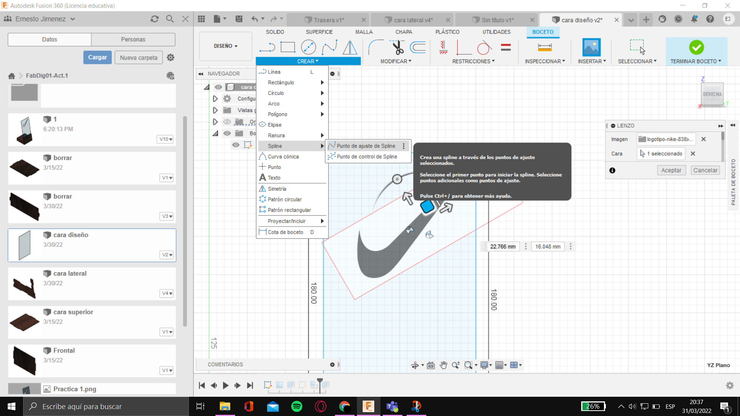
Task: Click the Orbit tool icon in navigation bar
Action: coord(415,365)
